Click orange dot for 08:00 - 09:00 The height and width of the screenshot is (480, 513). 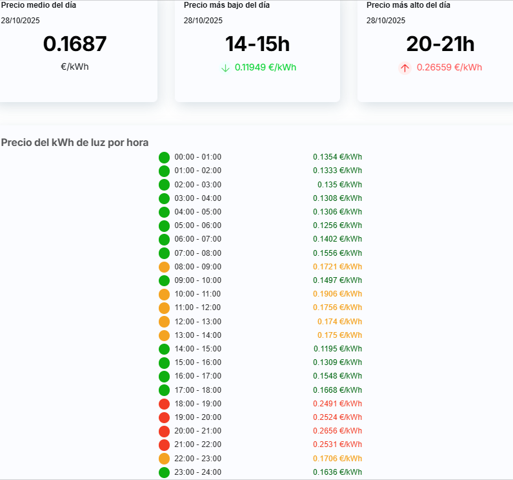(x=164, y=267)
